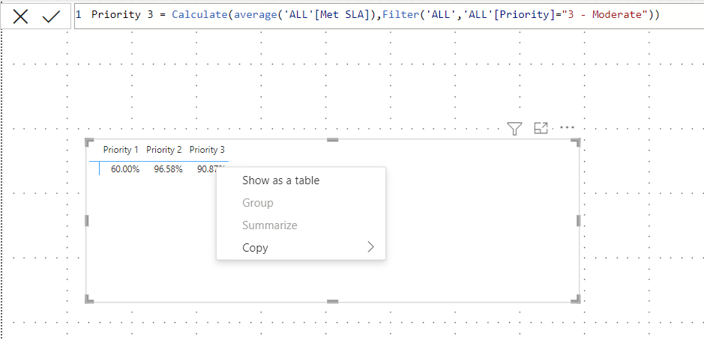Viewport: 704px width, 340px height.
Task: Expand the Copy submenu arrow
Action: (x=371, y=247)
